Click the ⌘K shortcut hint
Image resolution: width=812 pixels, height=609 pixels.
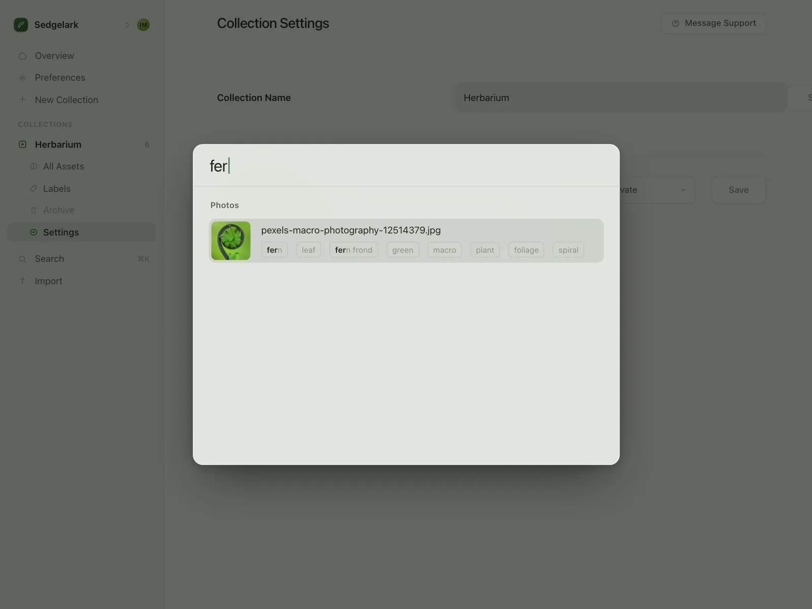143,259
